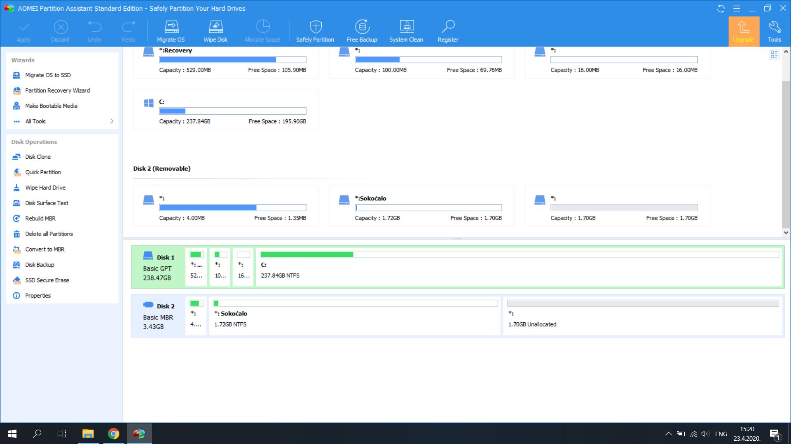Select the 1.70GB unallocated card
The height and width of the screenshot is (444, 791).
coord(617,206)
